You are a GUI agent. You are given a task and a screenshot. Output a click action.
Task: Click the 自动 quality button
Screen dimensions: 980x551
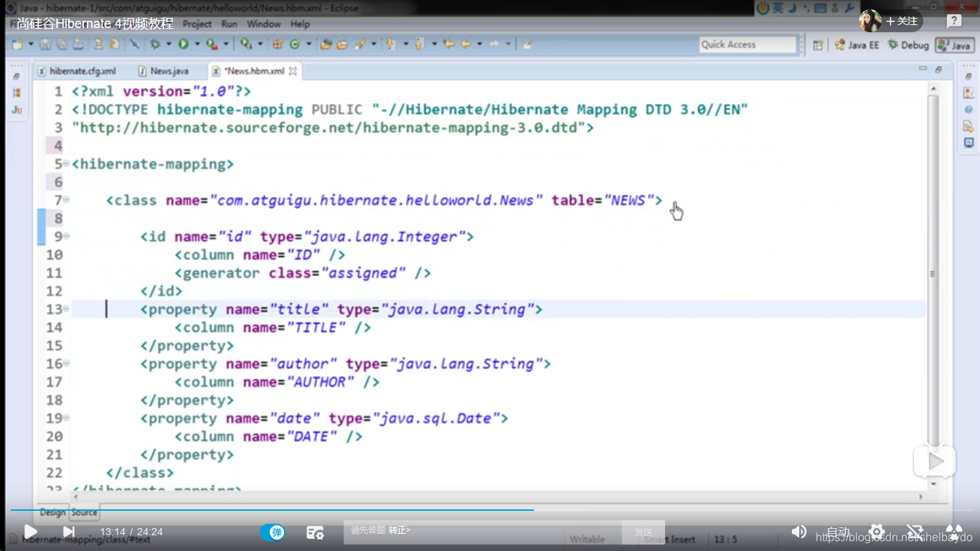point(838,532)
